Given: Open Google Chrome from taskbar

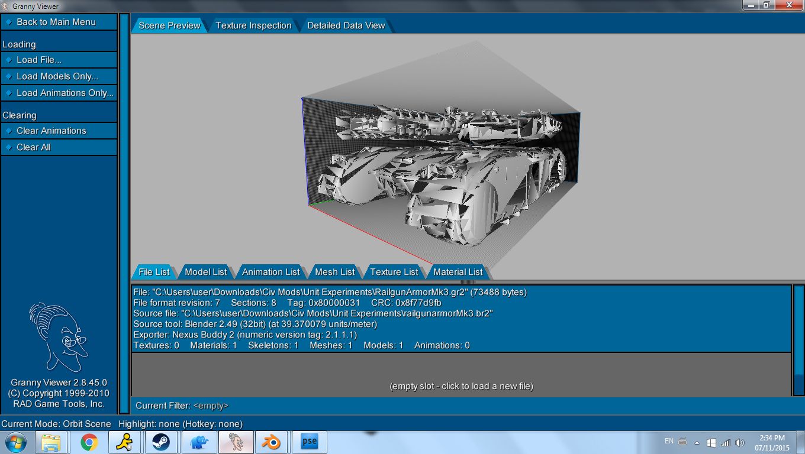Looking at the screenshot, I should coord(89,442).
